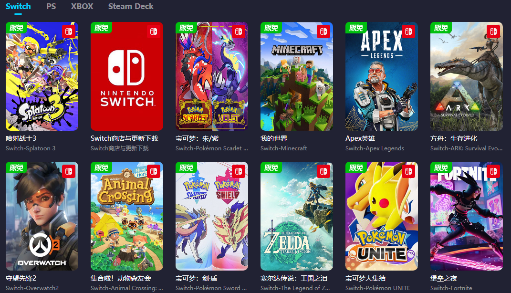Choose the Pokémon Sword Shield cover

click(x=212, y=216)
